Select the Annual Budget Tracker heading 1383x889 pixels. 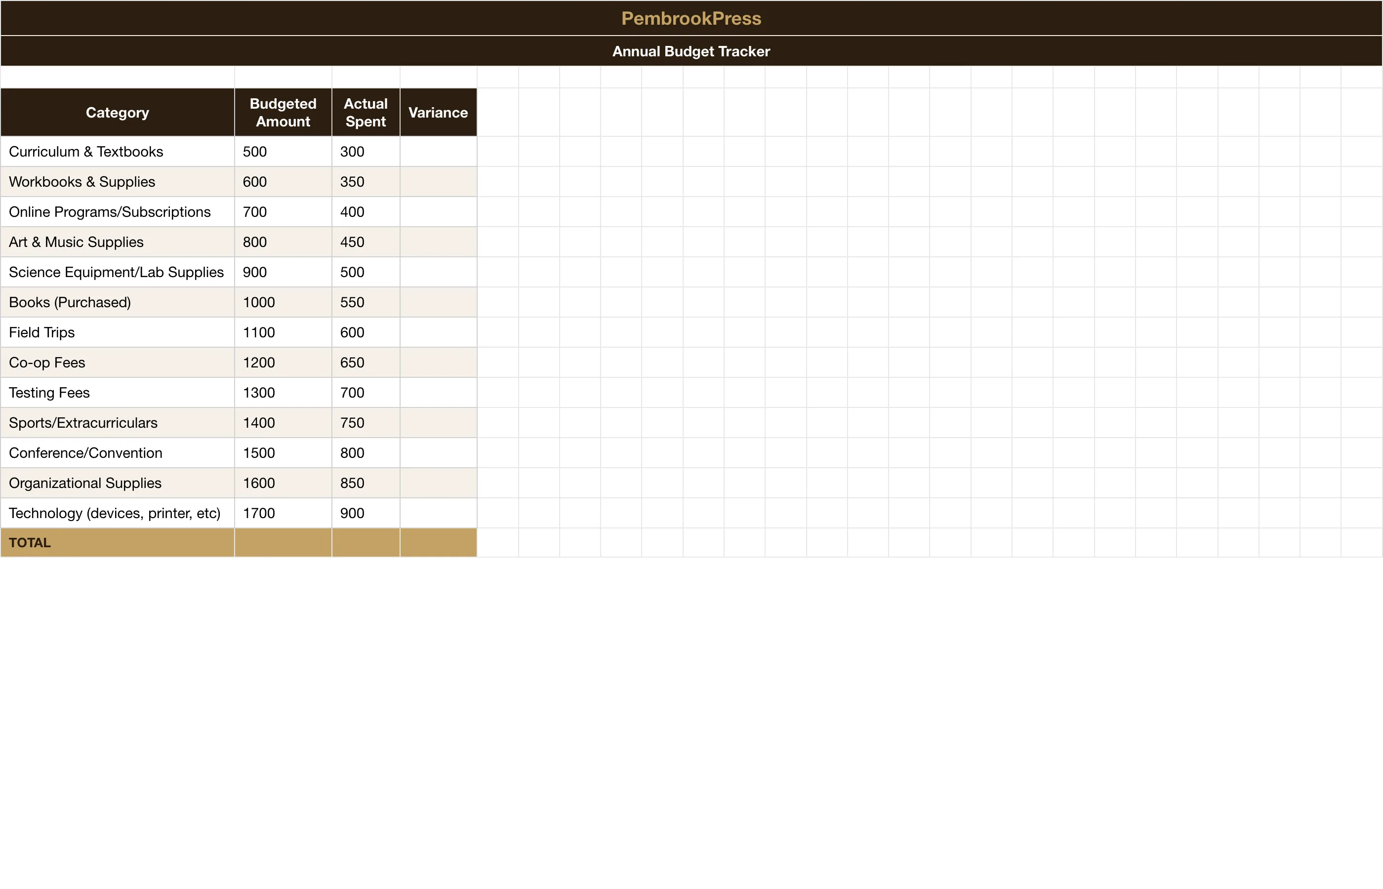point(691,51)
